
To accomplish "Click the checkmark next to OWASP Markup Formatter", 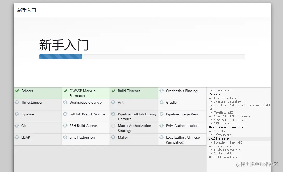I will click(65, 91).
